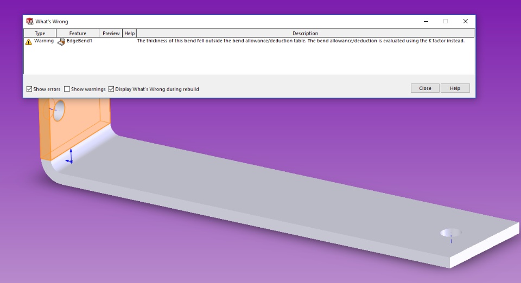Image resolution: width=521 pixels, height=283 pixels.
Task: Click the Type column header
Action: (40, 33)
